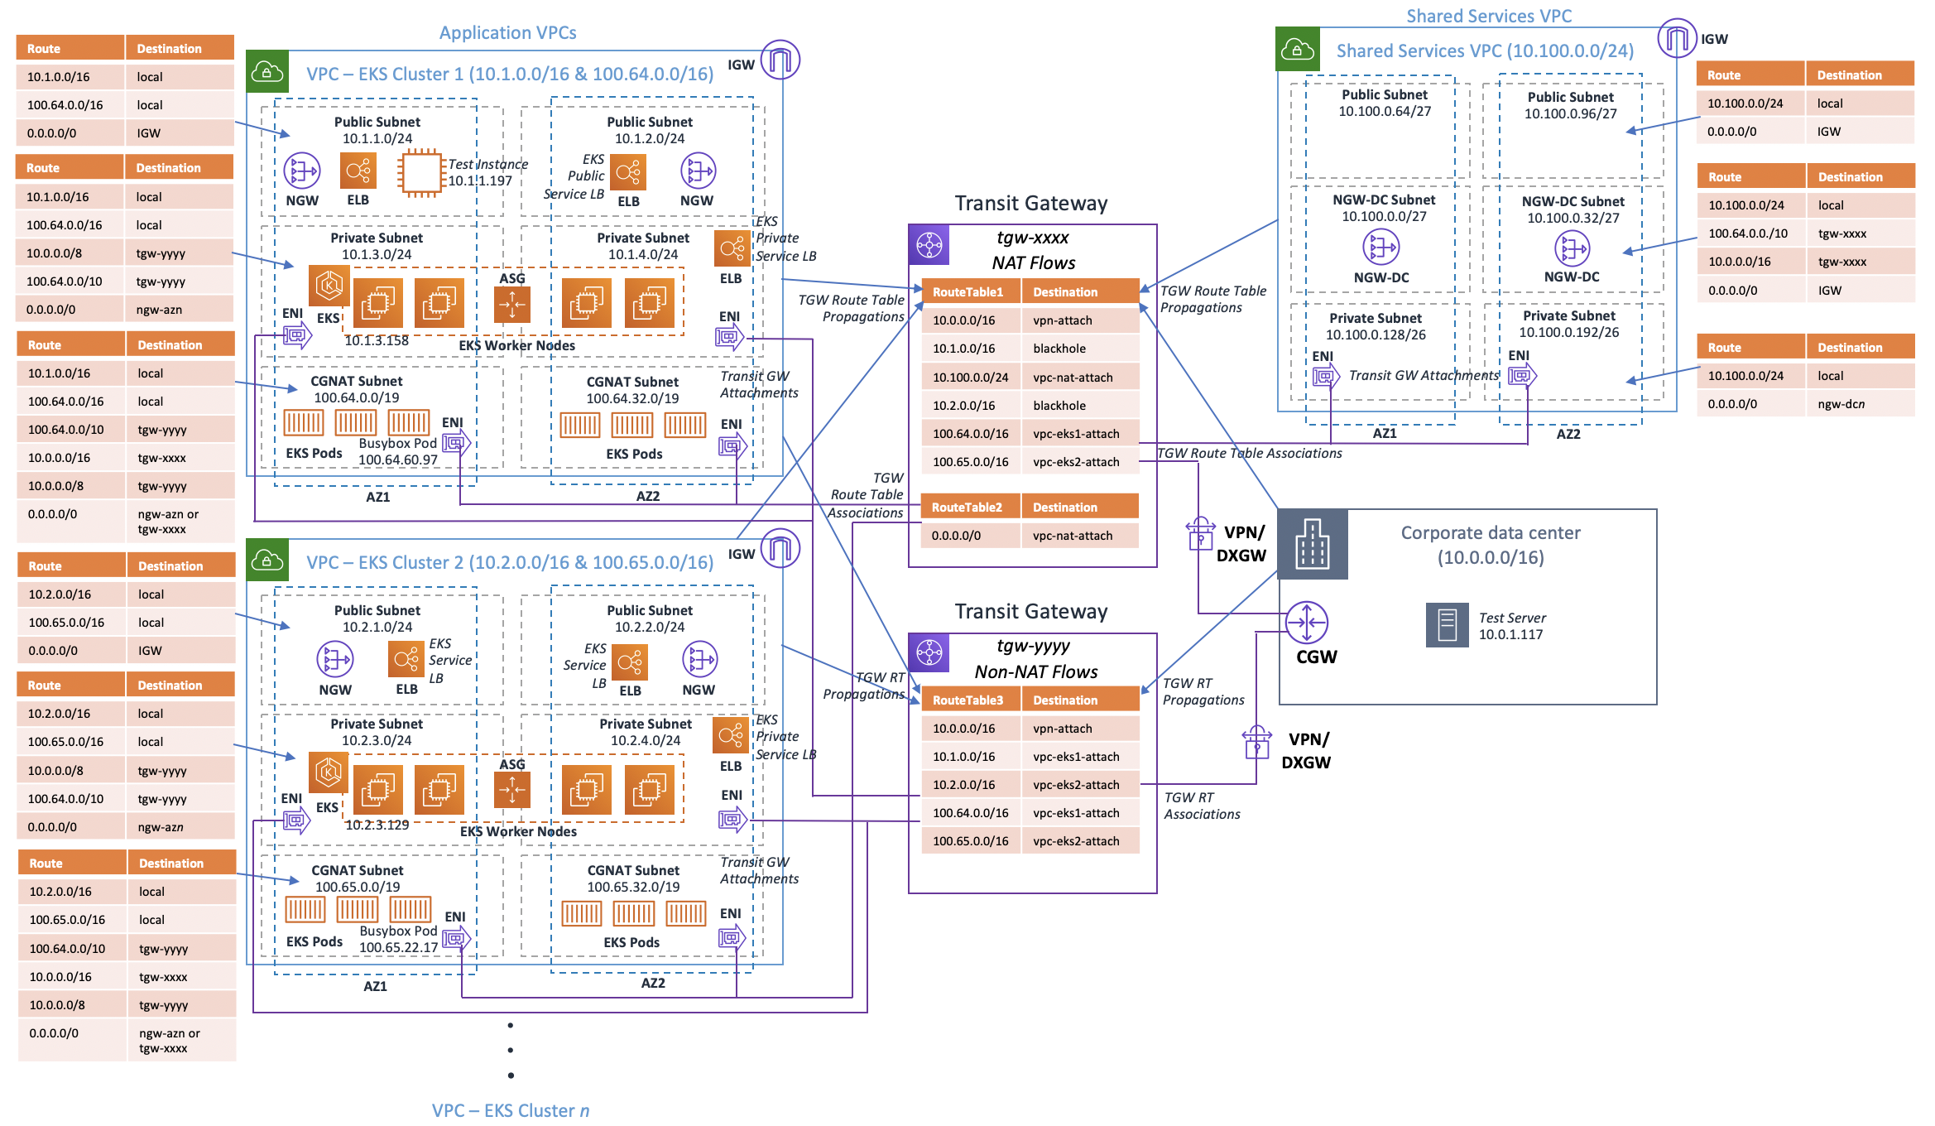
Task: Click the ASG icon in Cluster 1
Action: (511, 305)
